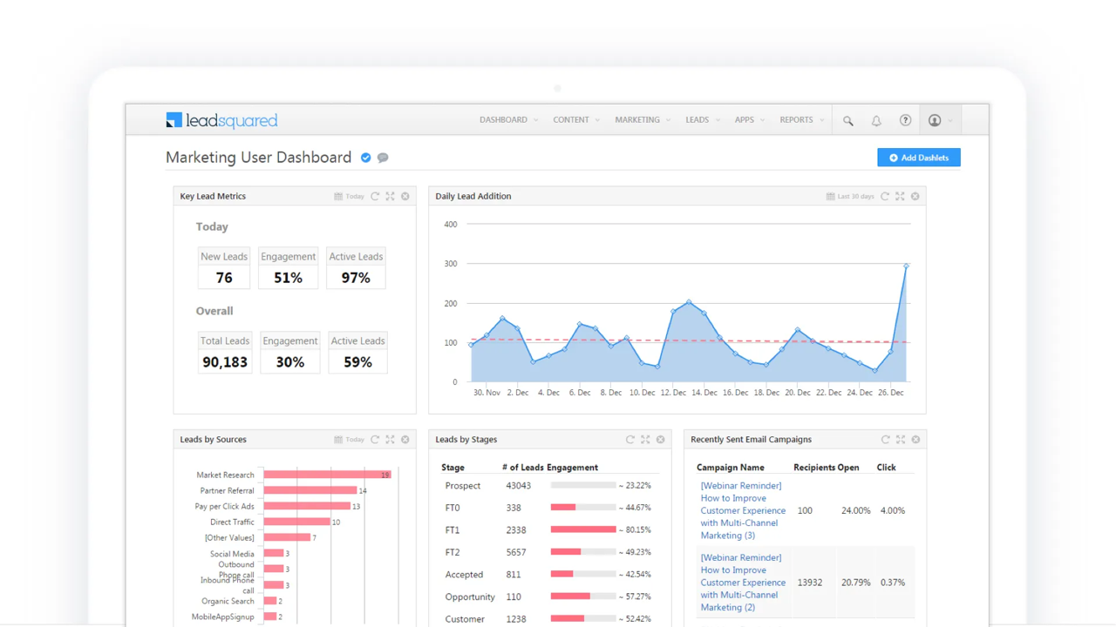This screenshot has width=1116, height=627.
Task: Click Opportunity engagement bar at 57.27%
Action: (583, 597)
